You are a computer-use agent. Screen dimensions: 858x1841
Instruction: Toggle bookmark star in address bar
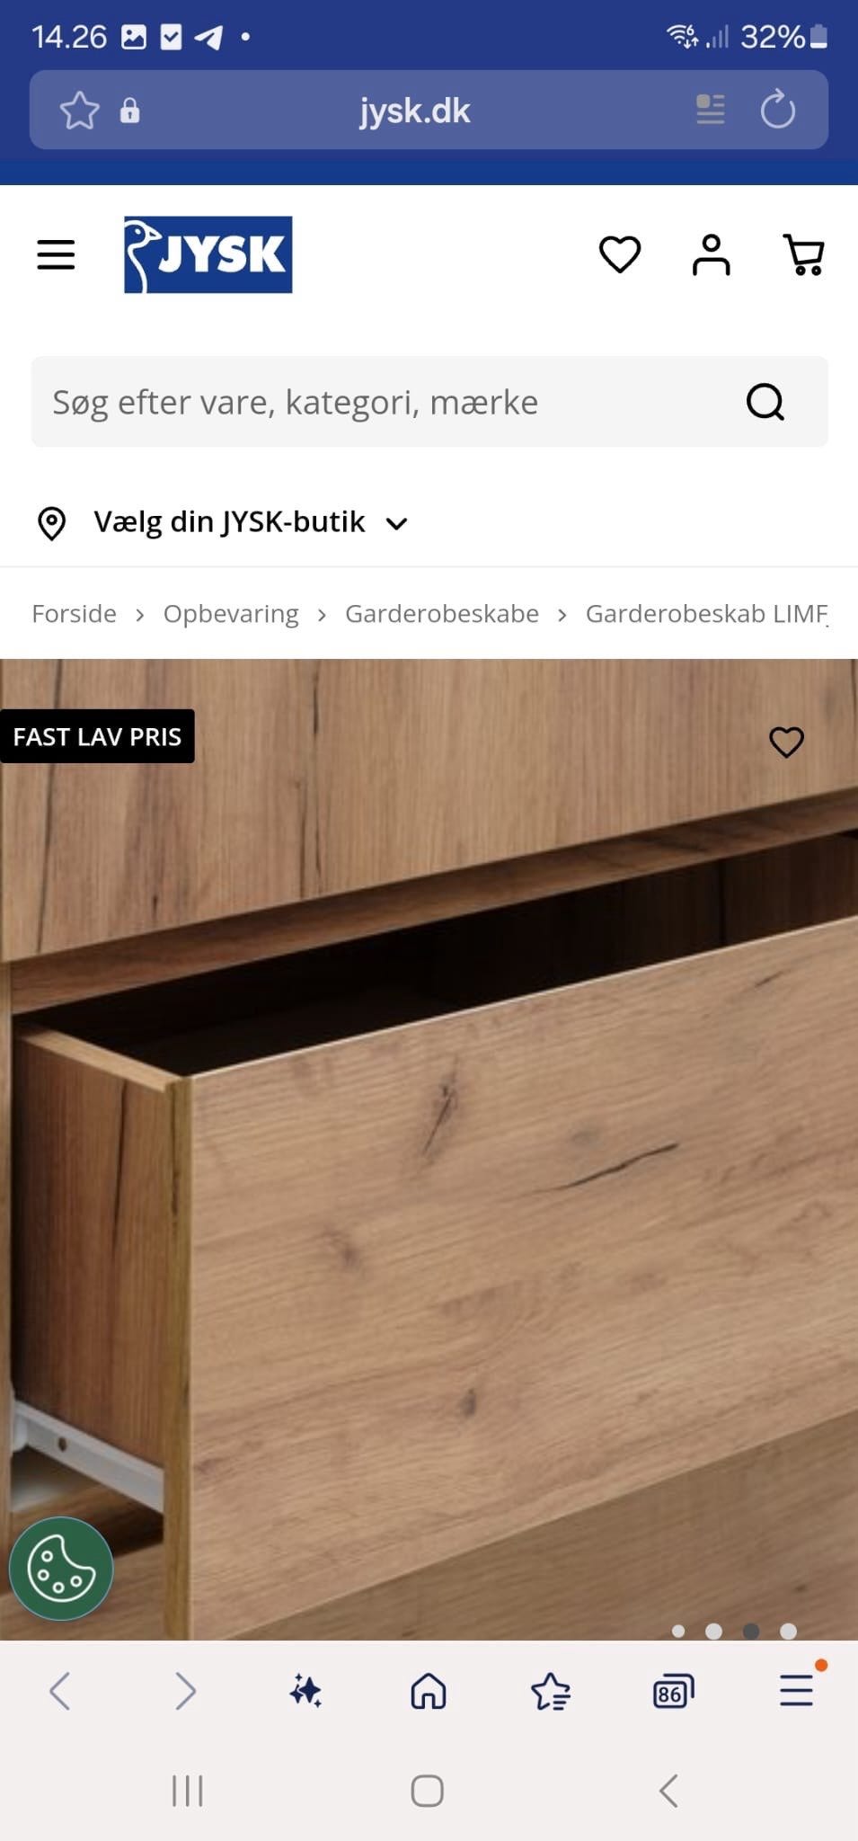pos(79,111)
